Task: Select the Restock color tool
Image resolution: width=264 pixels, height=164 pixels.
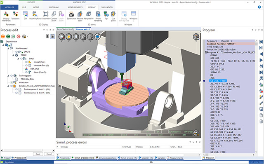Action: (80, 14)
